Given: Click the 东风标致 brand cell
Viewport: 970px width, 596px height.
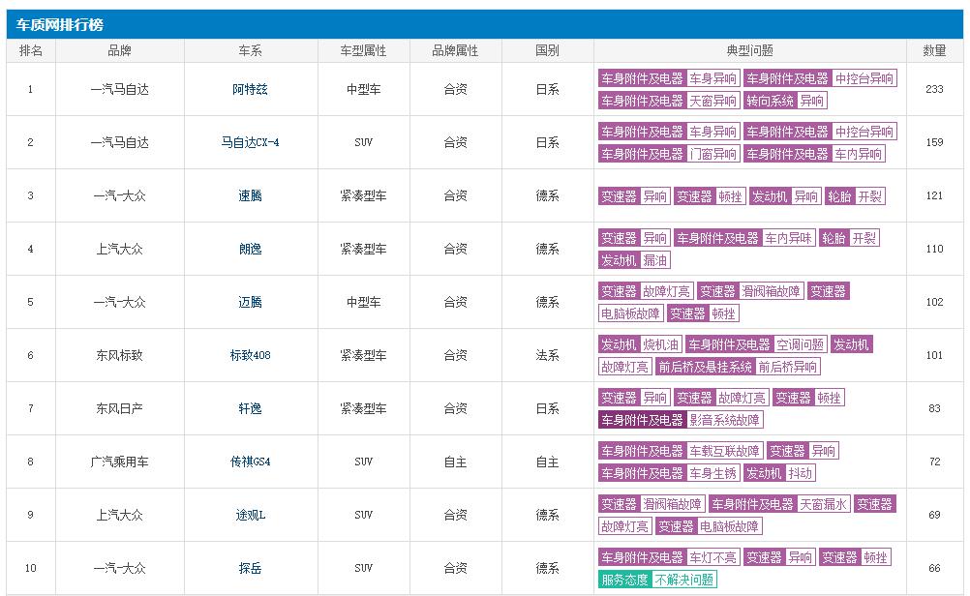Looking at the screenshot, I should 119,355.
